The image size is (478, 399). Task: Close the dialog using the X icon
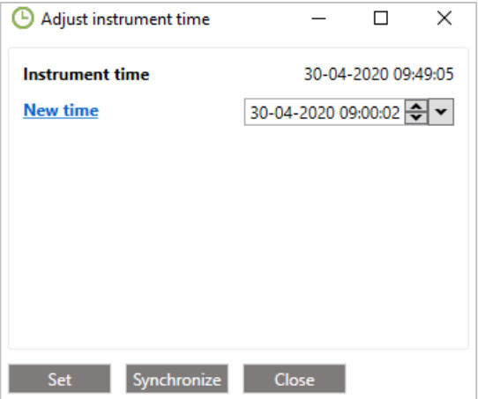coord(444,18)
